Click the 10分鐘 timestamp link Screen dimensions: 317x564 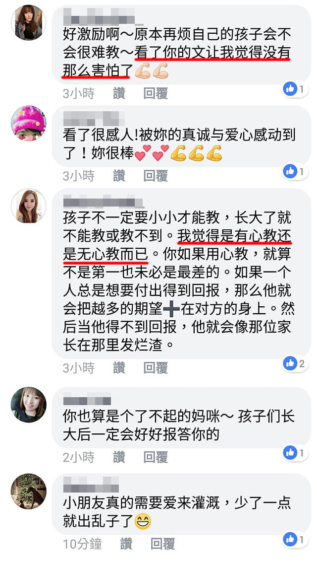coord(82,544)
